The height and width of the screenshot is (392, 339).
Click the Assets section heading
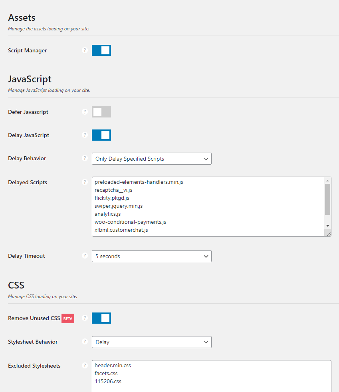click(22, 18)
